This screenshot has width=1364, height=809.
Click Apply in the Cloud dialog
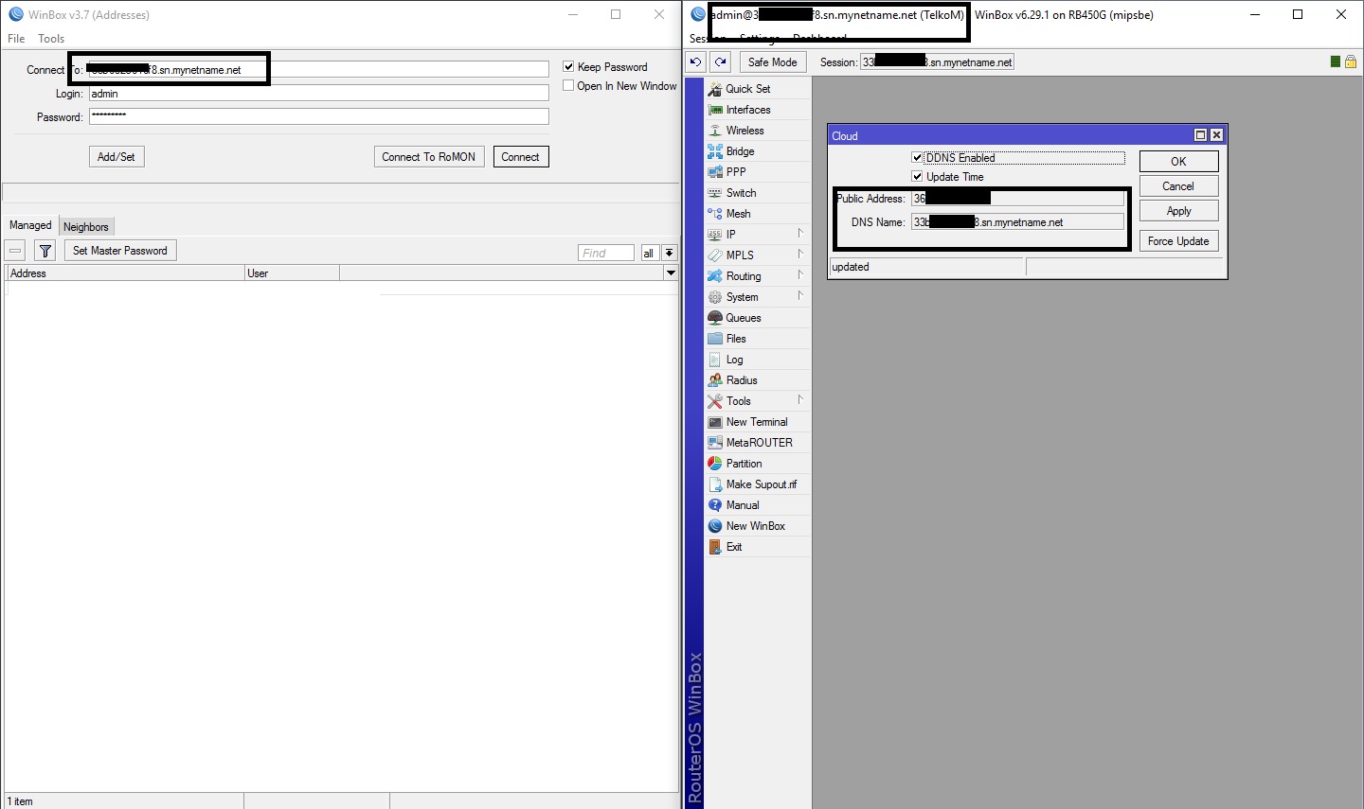(1178, 211)
